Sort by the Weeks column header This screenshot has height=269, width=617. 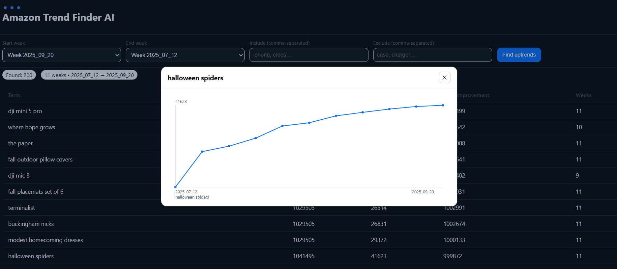pyautogui.click(x=583, y=95)
